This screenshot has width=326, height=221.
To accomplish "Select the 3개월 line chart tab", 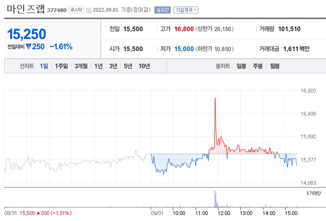I will tap(81, 66).
